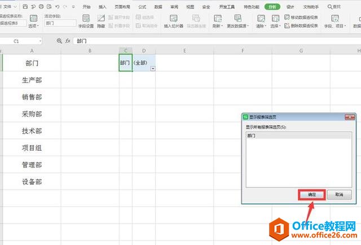Select column A header
The height and width of the screenshot is (245, 361).
(x=32, y=51)
